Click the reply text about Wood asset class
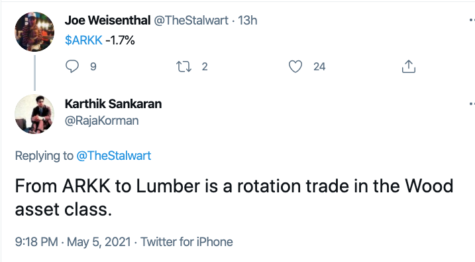The image size is (475, 262). (x=234, y=198)
